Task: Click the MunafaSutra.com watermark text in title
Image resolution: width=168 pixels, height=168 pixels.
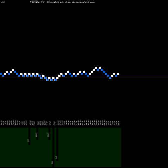Action: [x=87, y=2]
